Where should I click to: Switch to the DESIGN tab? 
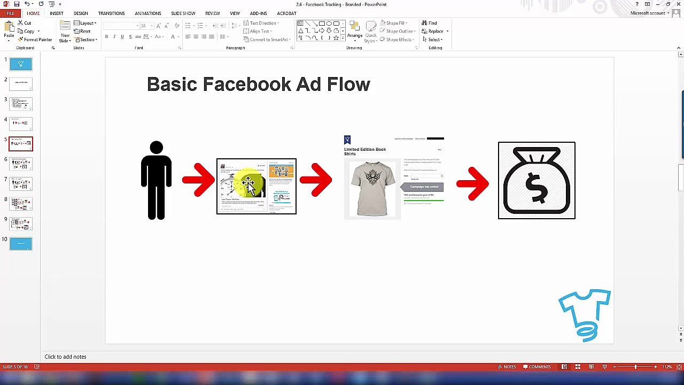pos(81,13)
